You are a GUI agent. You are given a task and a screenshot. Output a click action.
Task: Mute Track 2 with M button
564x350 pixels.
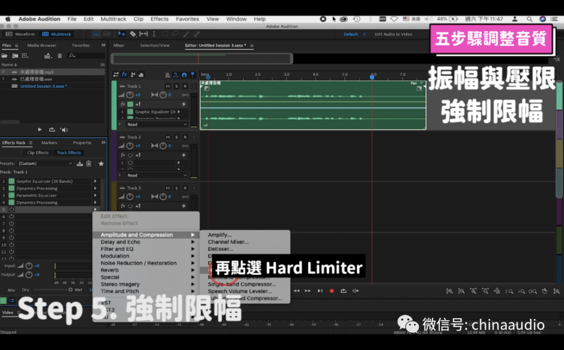[x=168, y=137]
